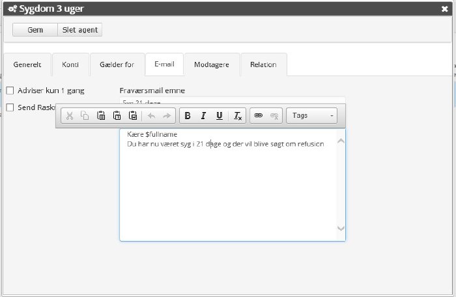456x297 pixels.
Task: Click the Slet agent button
Action: point(80,30)
